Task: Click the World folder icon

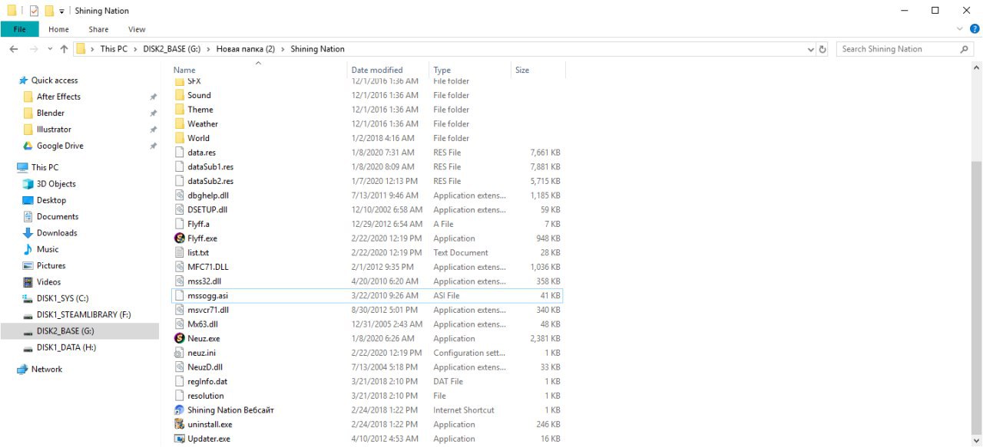Action: coord(180,138)
